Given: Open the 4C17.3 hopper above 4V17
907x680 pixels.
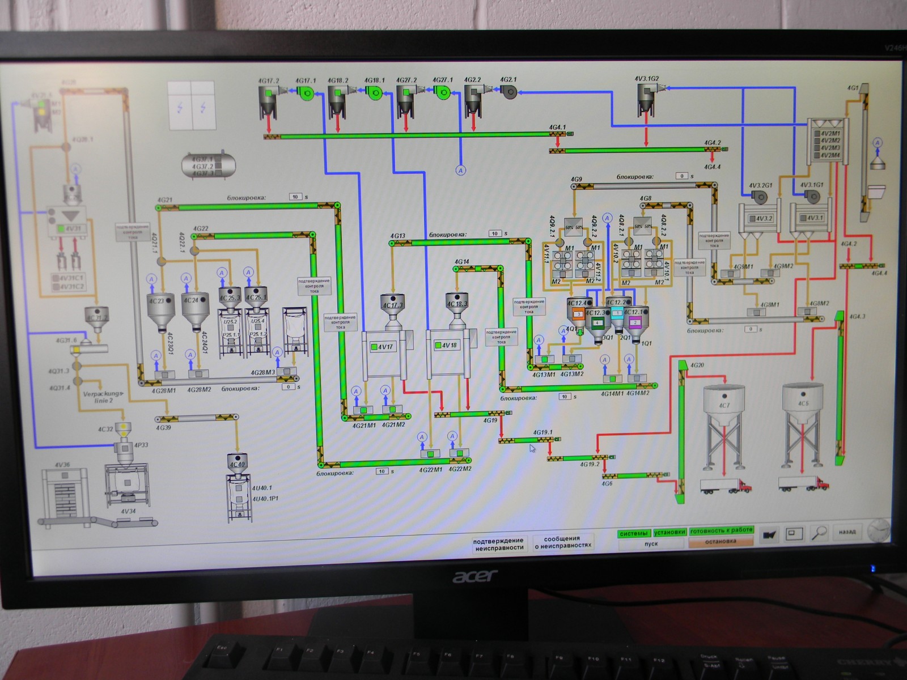Looking at the screenshot, I should tap(393, 310).
